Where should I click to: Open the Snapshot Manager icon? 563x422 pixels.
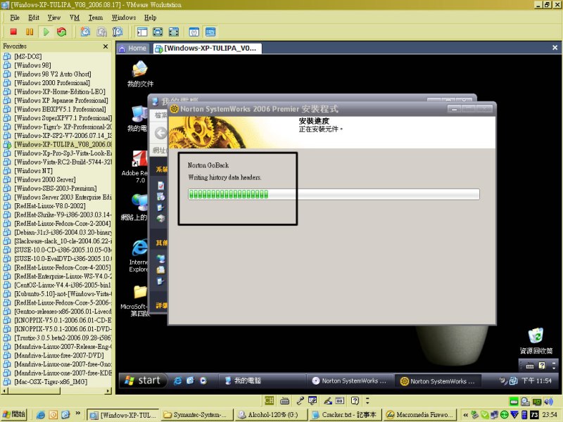tap(118, 32)
